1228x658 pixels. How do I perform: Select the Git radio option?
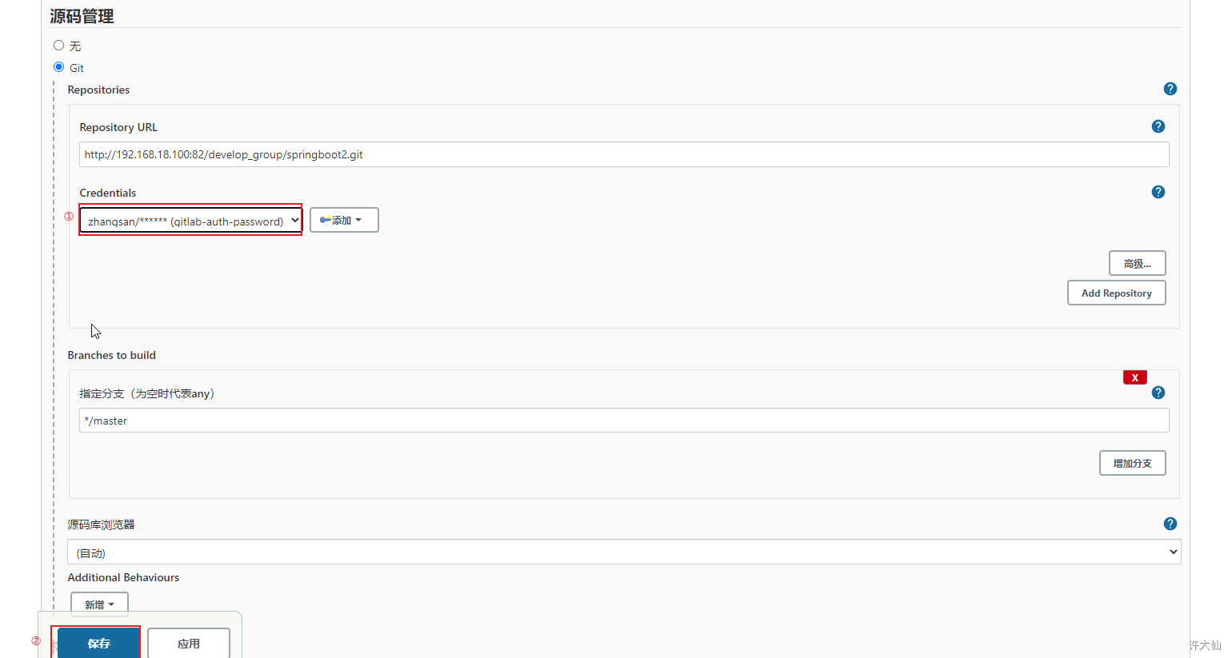[x=58, y=67]
